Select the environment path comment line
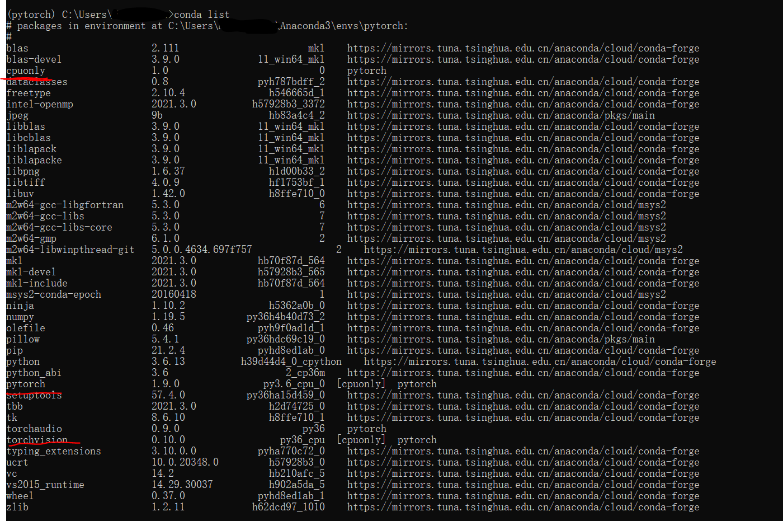 click(x=207, y=26)
